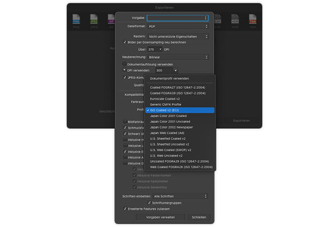Choose 'Generic CMYK Profile' entry

click(180, 105)
